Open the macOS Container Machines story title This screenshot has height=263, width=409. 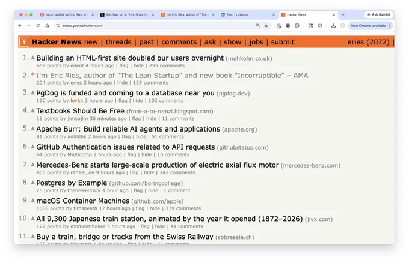pyautogui.click(x=82, y=201)
